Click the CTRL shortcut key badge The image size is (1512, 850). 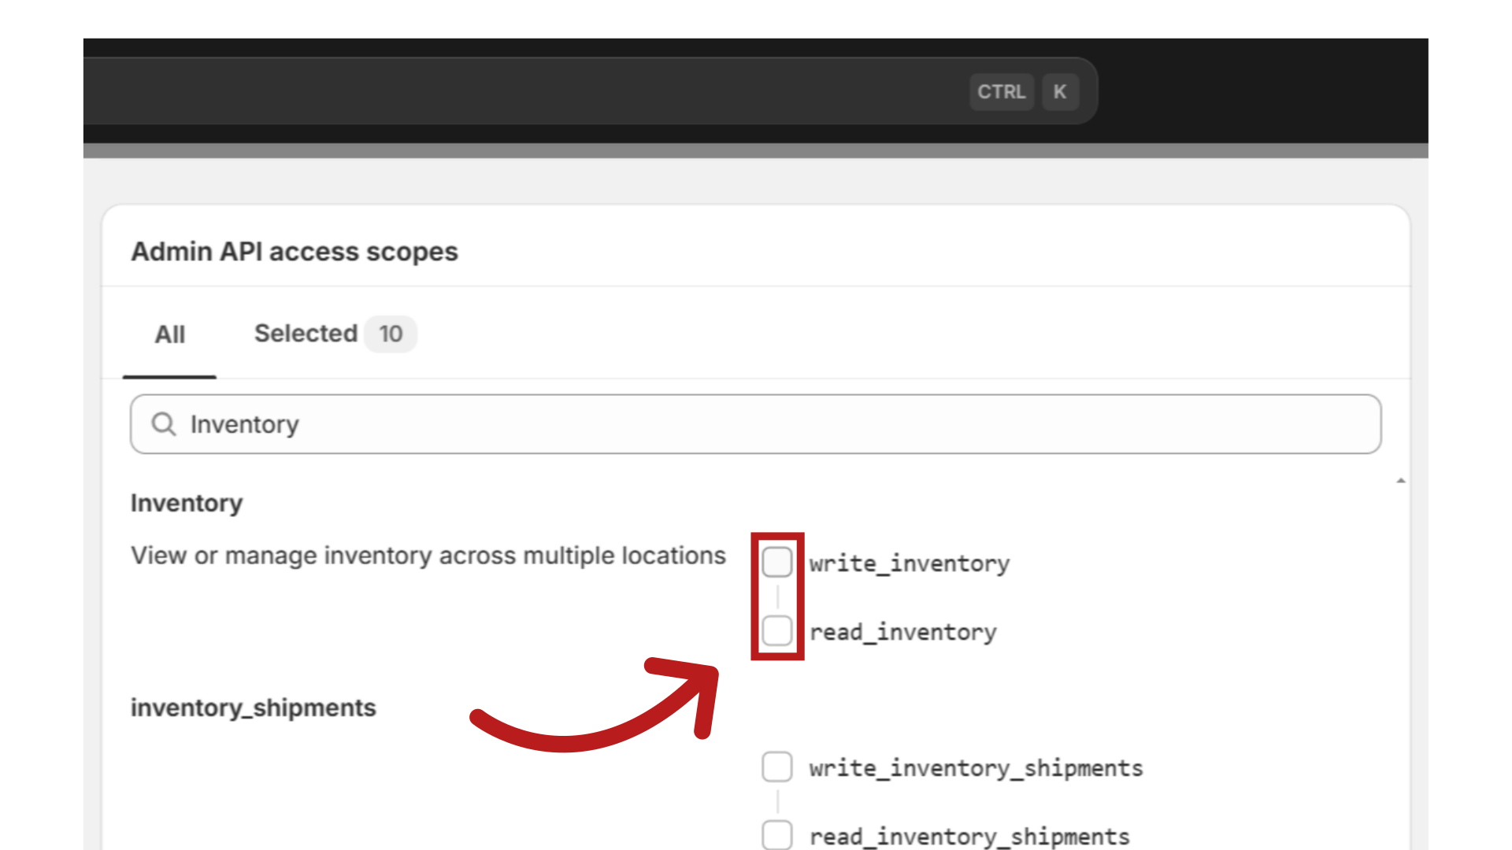coord(1001,92)
